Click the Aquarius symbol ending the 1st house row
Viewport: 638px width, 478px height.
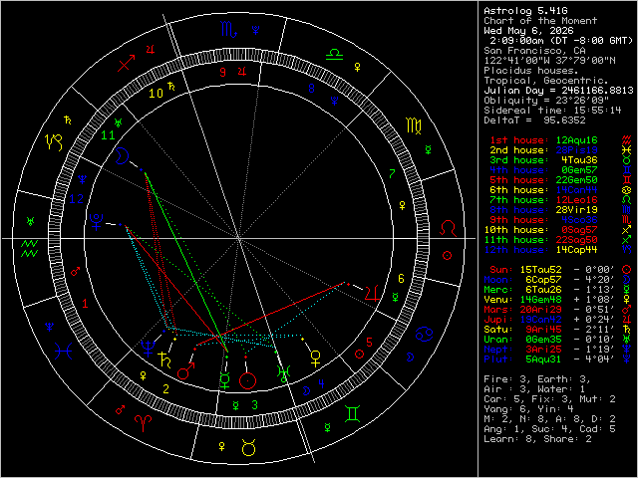tap(627, 140)
